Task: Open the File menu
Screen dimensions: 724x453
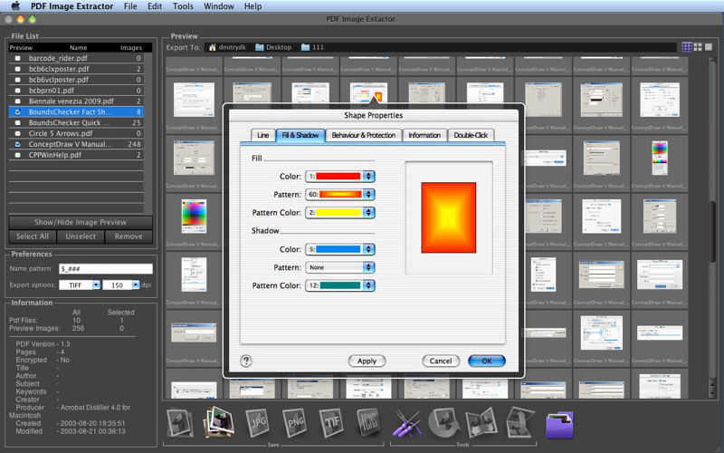Action: click(130, 6)
